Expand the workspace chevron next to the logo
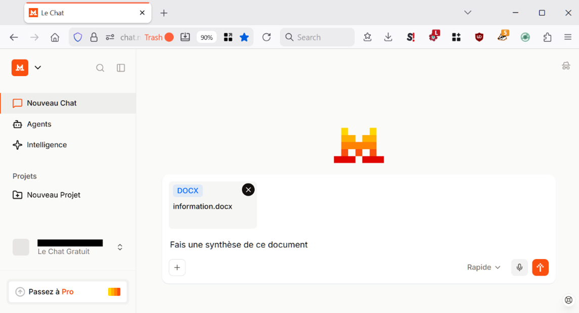 coord(37,67)
